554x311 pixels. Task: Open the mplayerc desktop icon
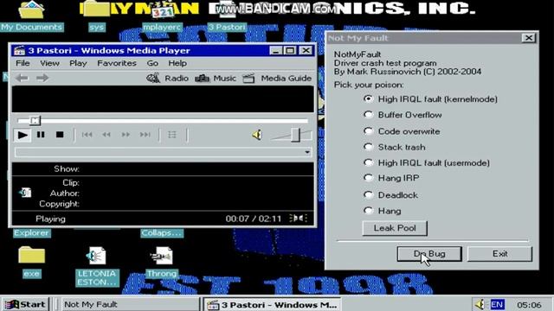tap(162, 16)
